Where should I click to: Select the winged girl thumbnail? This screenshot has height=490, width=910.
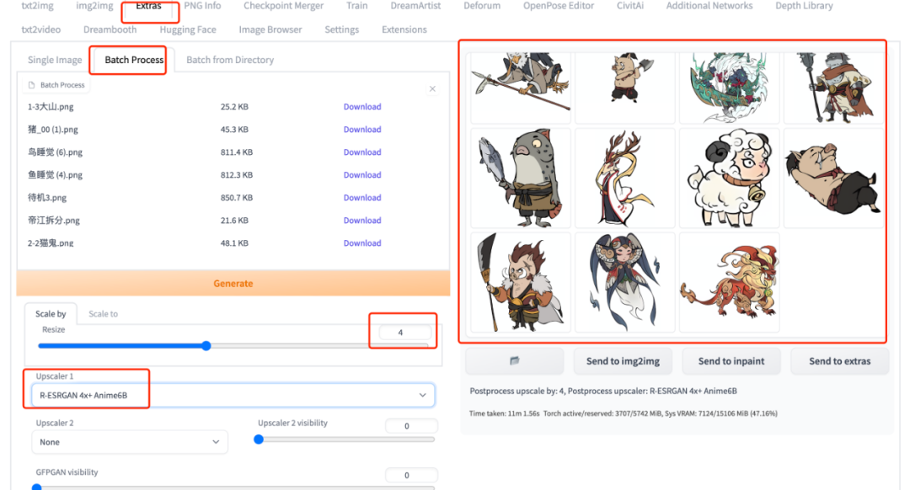click(625, 282)
